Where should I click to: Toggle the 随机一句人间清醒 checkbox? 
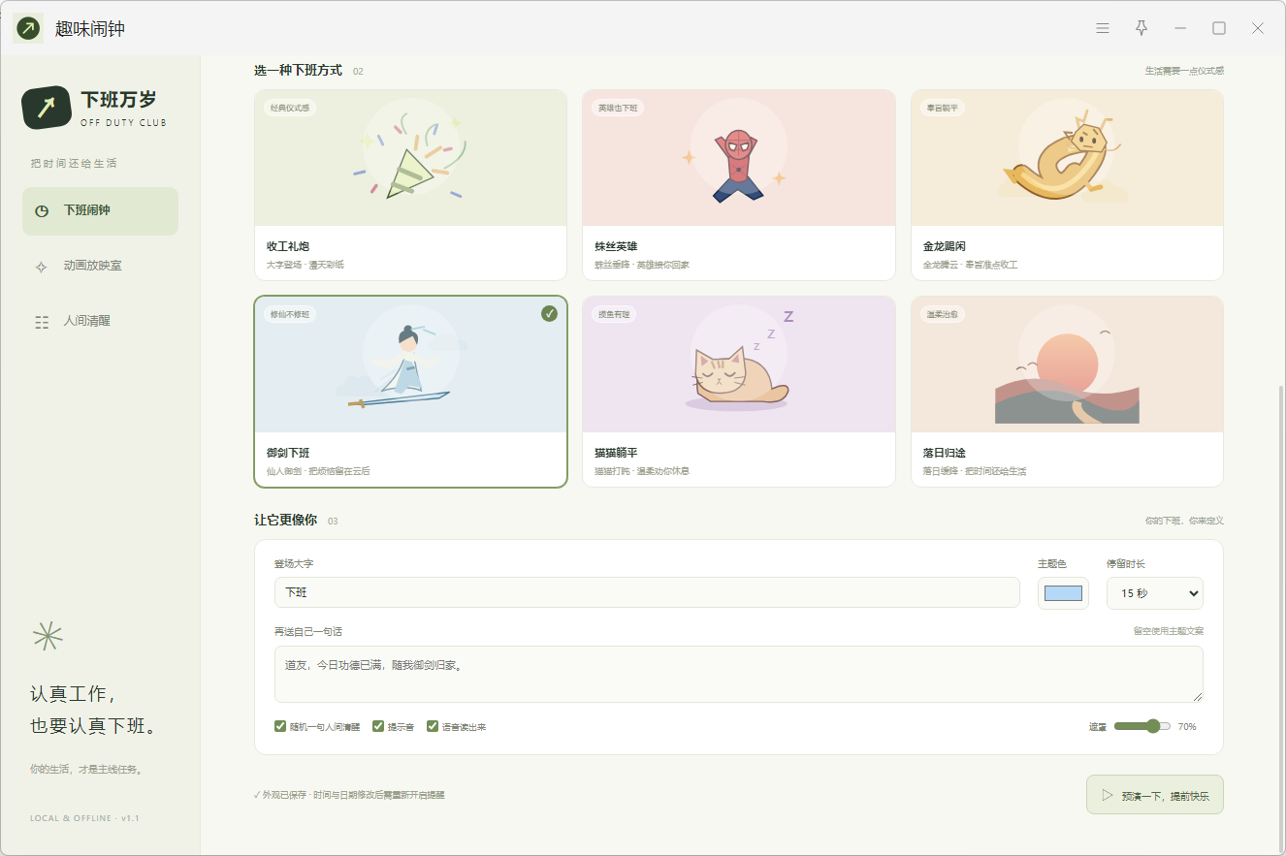coord(280,726)
